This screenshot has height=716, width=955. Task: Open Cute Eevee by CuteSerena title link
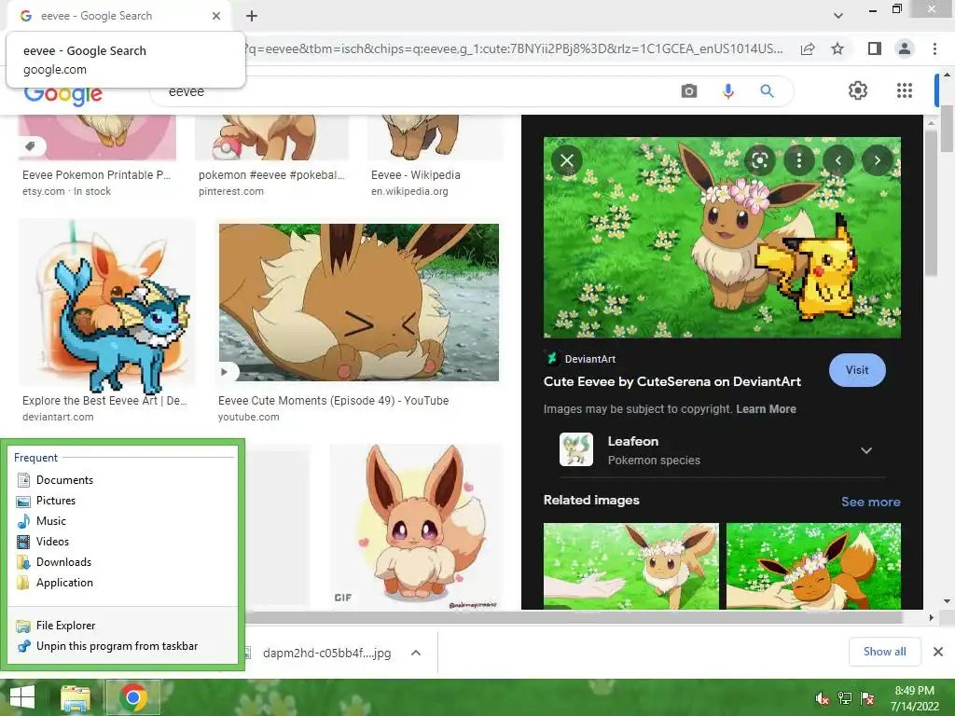[671, 381]
